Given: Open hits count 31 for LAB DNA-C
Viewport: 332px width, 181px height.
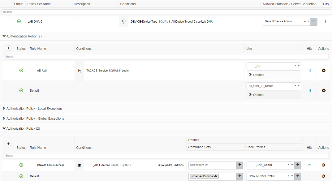Looking at the screenshot, I should 326,22.
